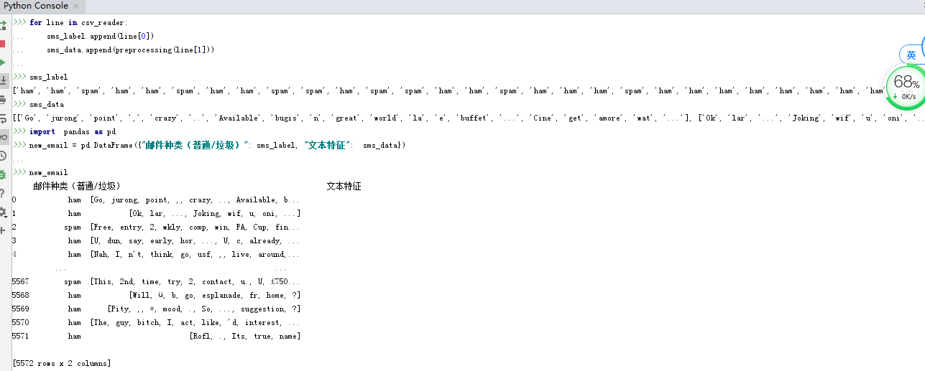Click the Rerun console icon
Viewport: 925px width, 371px height.
click(3, 25)
